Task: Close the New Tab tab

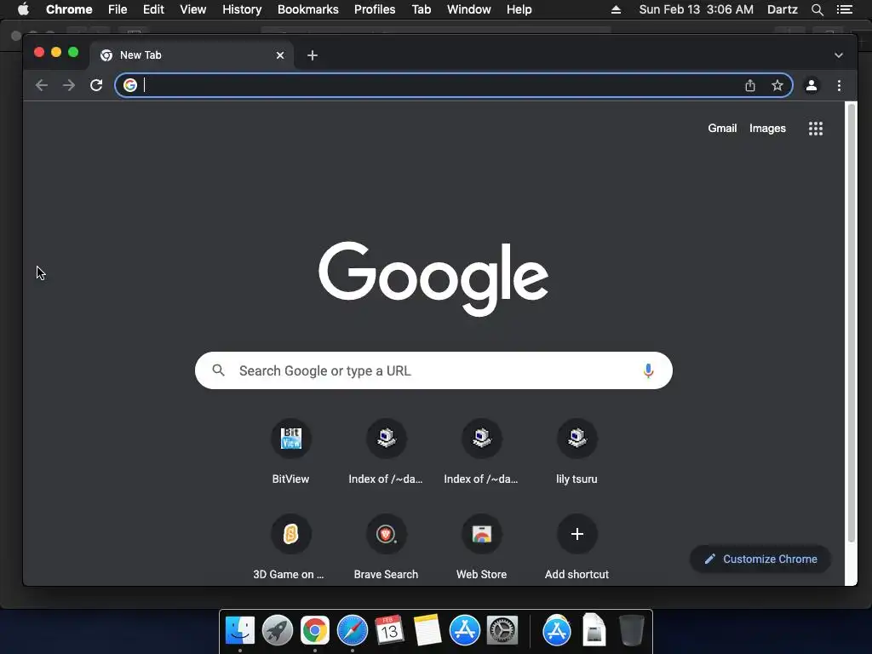Action: (x=280, y=55)
